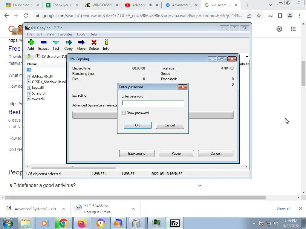306x229 pixels.
Task: Click Chrome page horizontal scrollbar
Action: coord(136,197)
